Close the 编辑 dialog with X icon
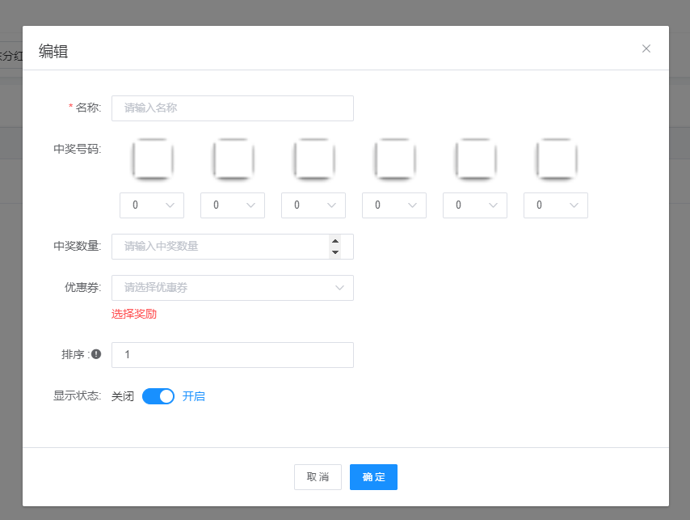The width and height of the screenshot is (690, 520). [646, 49]
